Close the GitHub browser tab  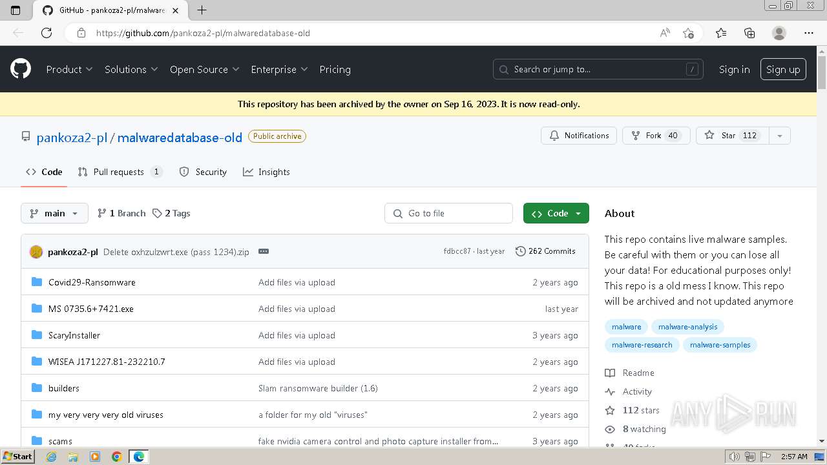[x=175, y=10]
